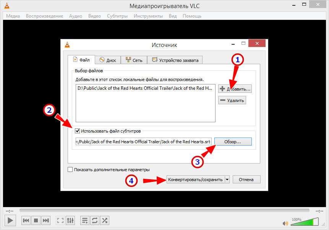The width and height of the screenshot is (329, 230).
Task: Switch to the Файл tab
Action: click(x=81, y=60)
